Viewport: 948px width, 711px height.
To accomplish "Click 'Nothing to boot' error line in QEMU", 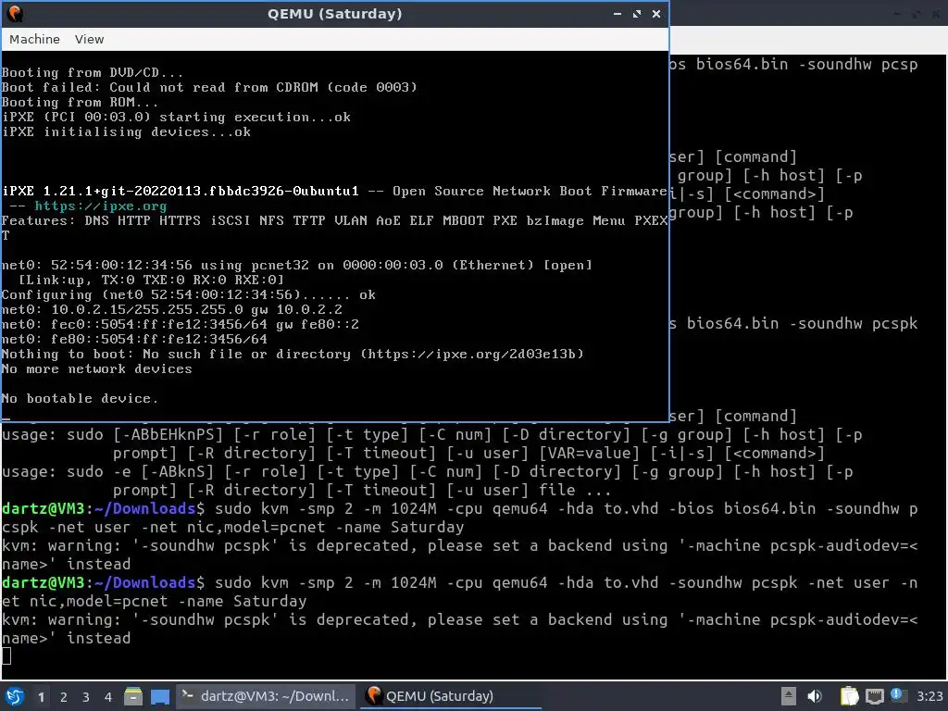I will coord(293,354).
